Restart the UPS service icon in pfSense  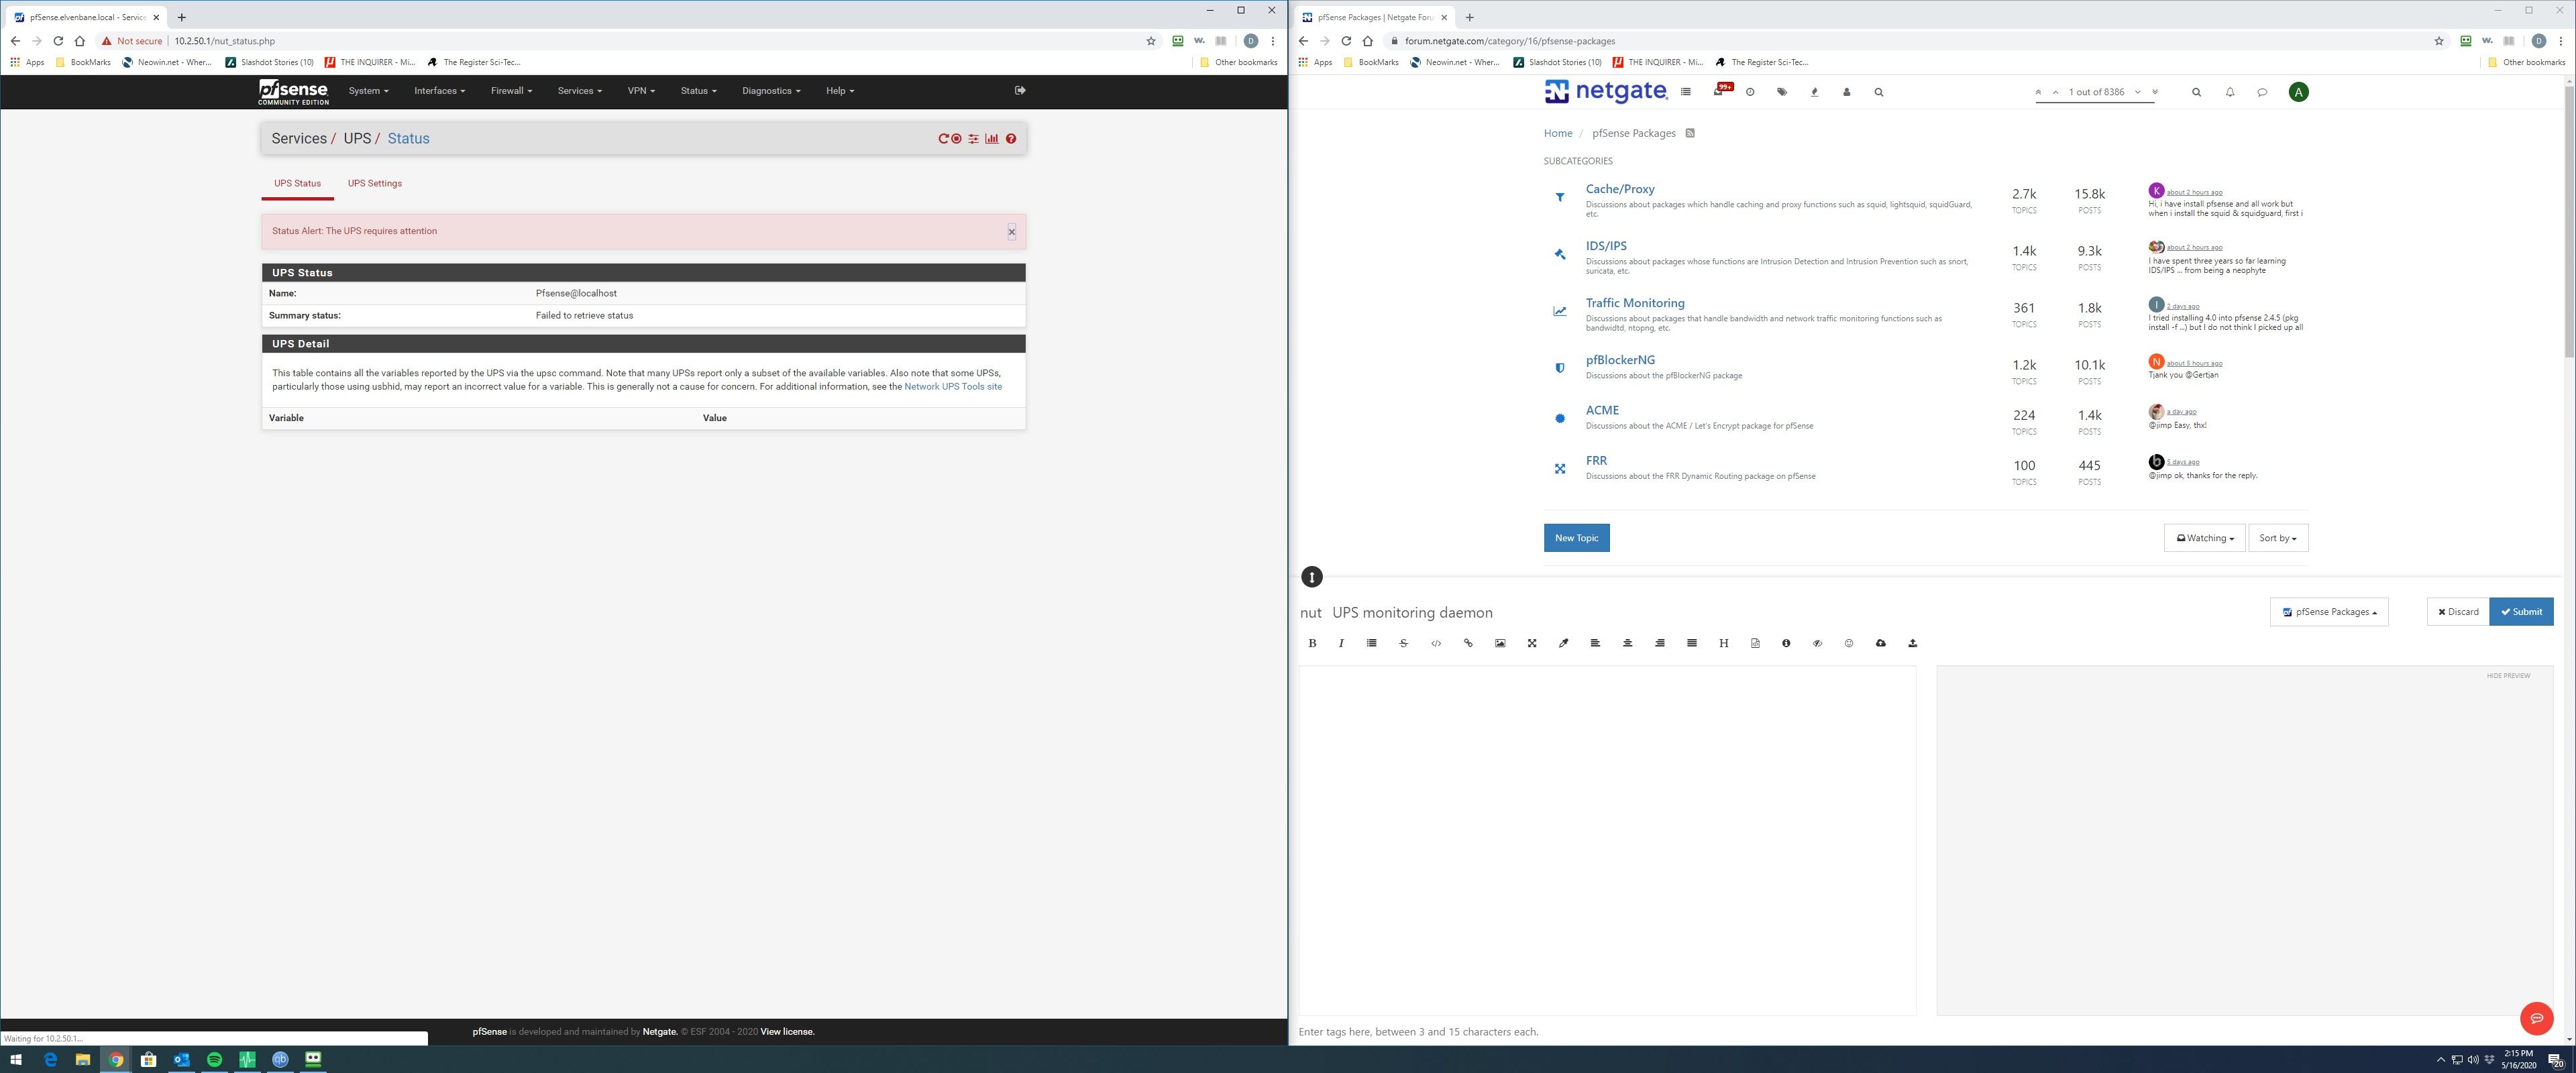click(943, 139)
